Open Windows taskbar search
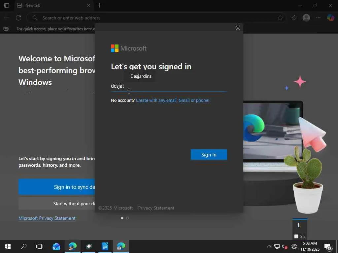The width and height of the screenshot is (338, 253). (x=24, y=246)
